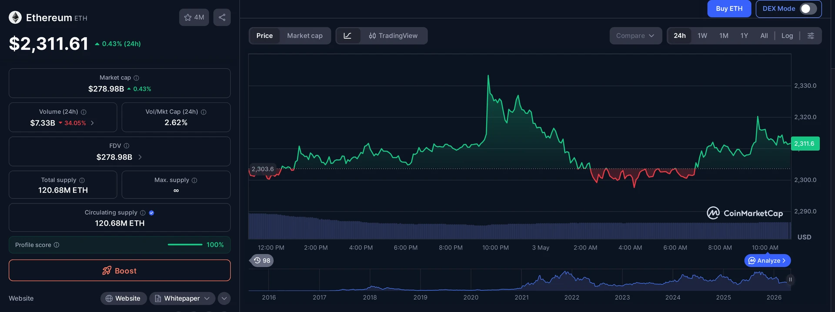Image resolution: width=835 pixels, height=312 pixels.
Task: Pause the timeline range handle
Action: pyautogui.click(x=790, y=279)
